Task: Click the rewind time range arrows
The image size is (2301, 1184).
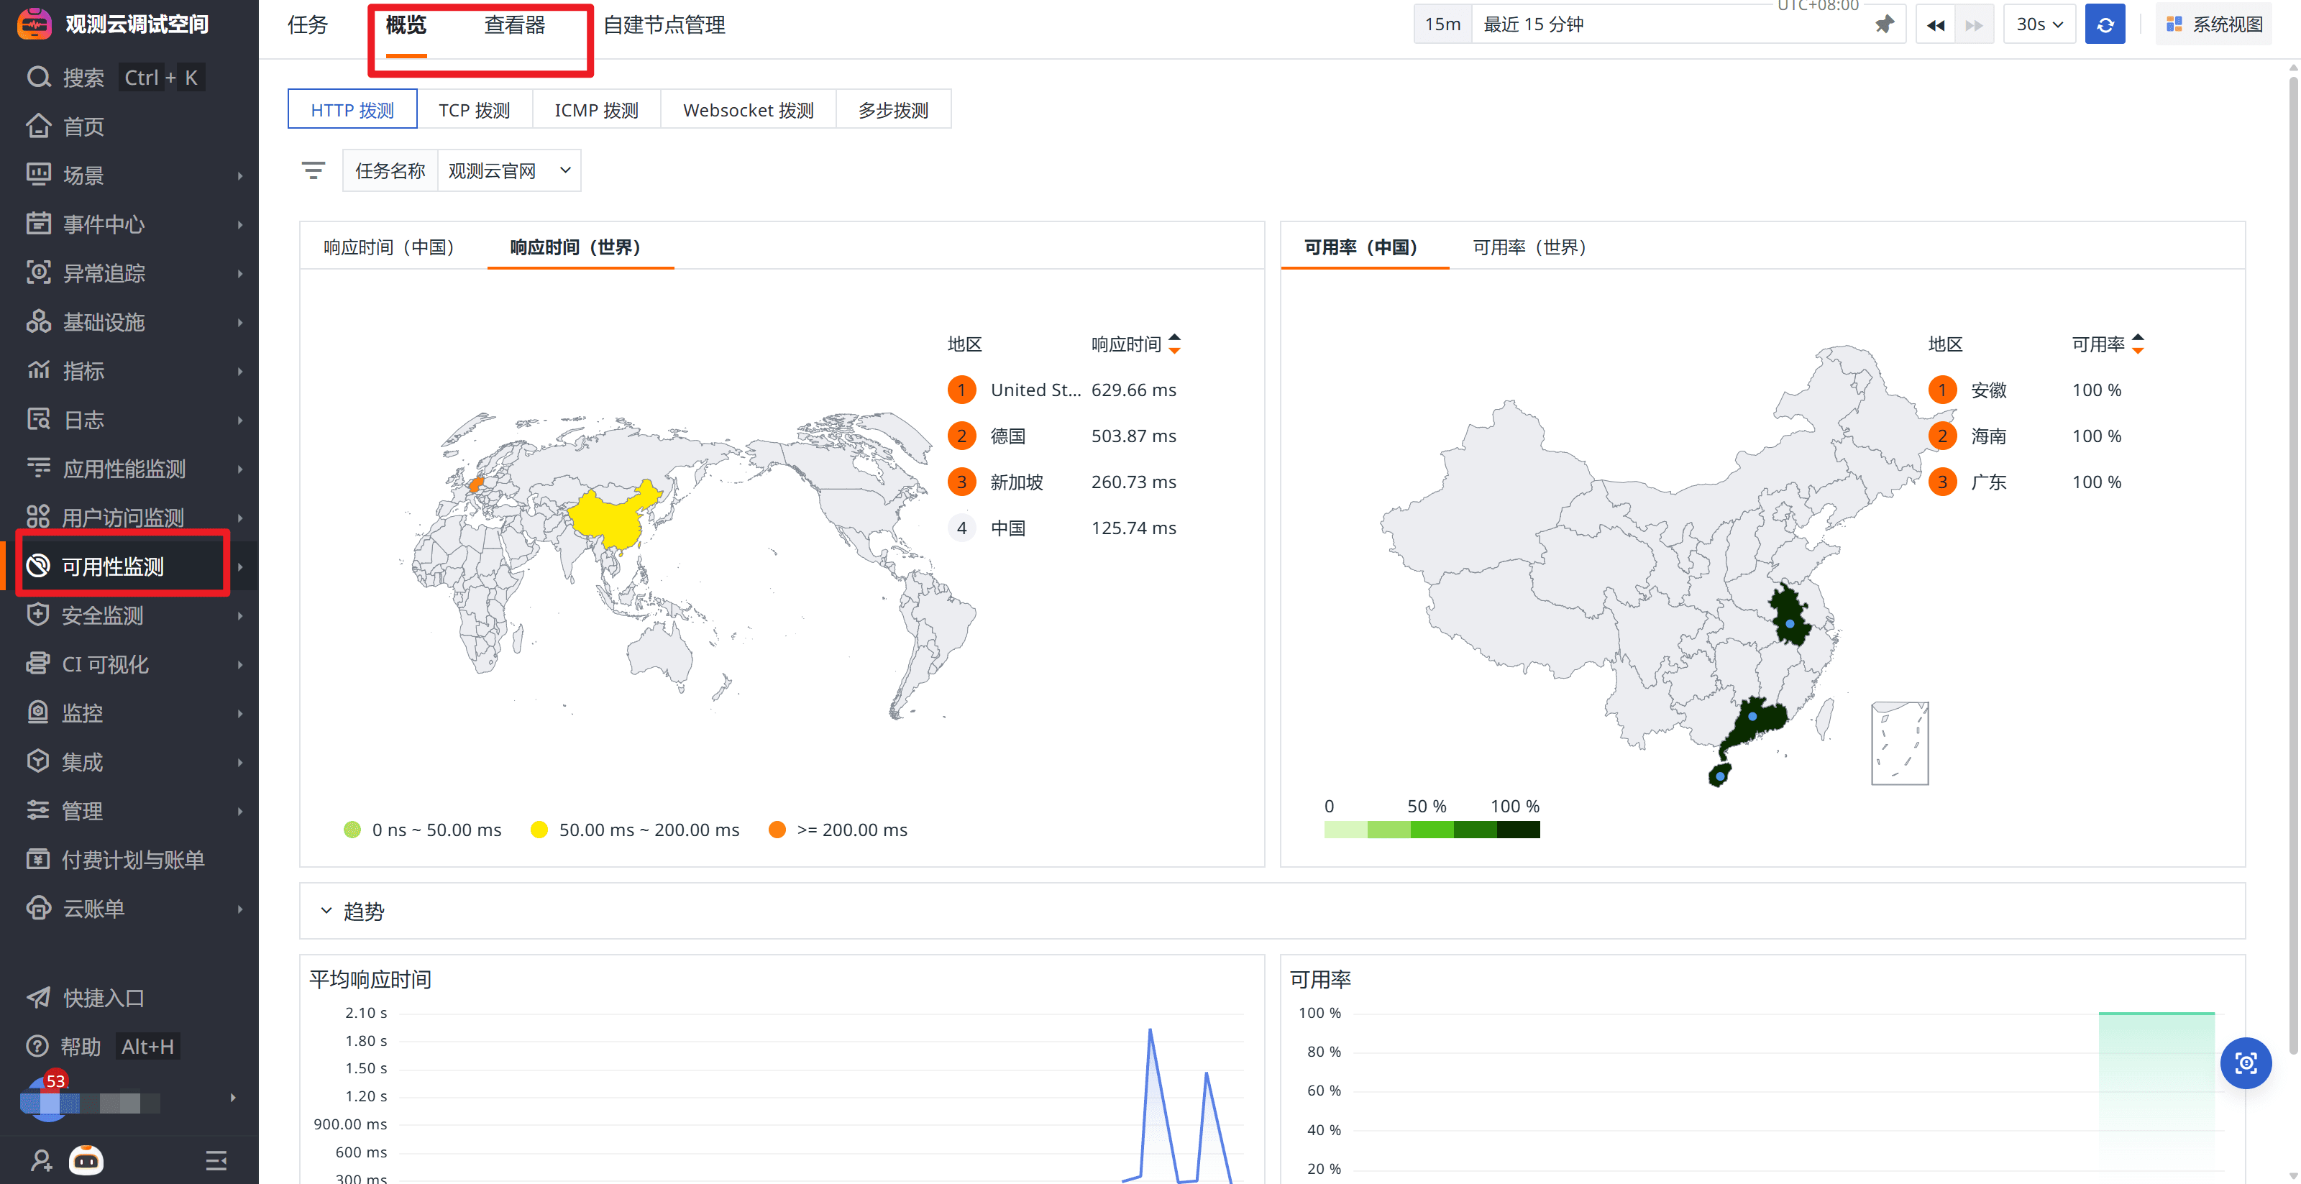Action: click(x=1935, y=25)
